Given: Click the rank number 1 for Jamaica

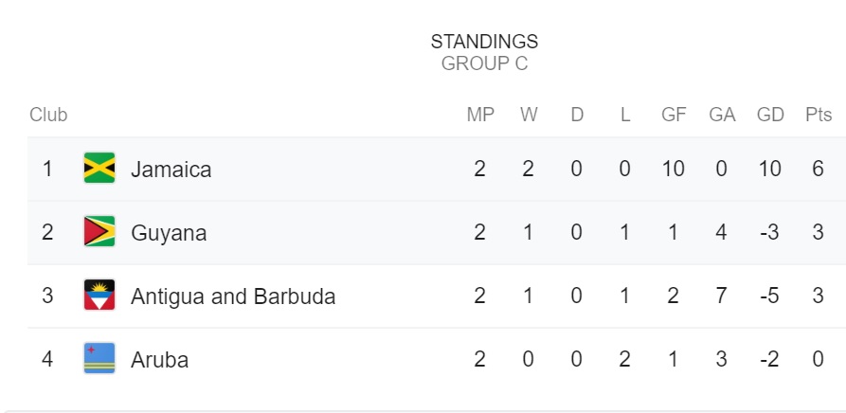Looking at the screenshot, I should 47,170.
